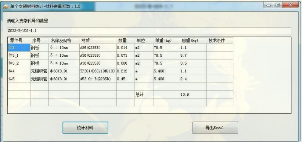The height and width of the screenshot is (142, 302).
Task: Focus the support code input field
Action: coord(149,31)
